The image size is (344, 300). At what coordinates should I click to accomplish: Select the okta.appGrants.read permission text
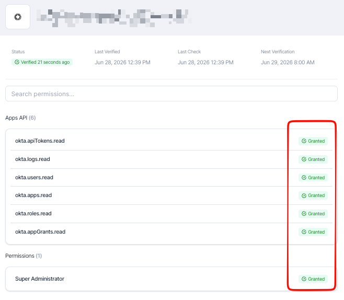click(40, 232)
